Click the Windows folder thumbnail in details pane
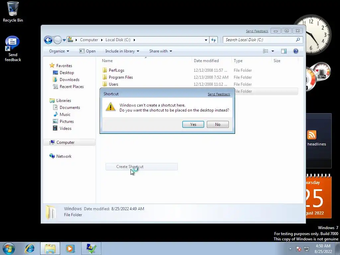The height and width of the screenshot is (255, 340). pyautogui.click(x=51, y=212)
